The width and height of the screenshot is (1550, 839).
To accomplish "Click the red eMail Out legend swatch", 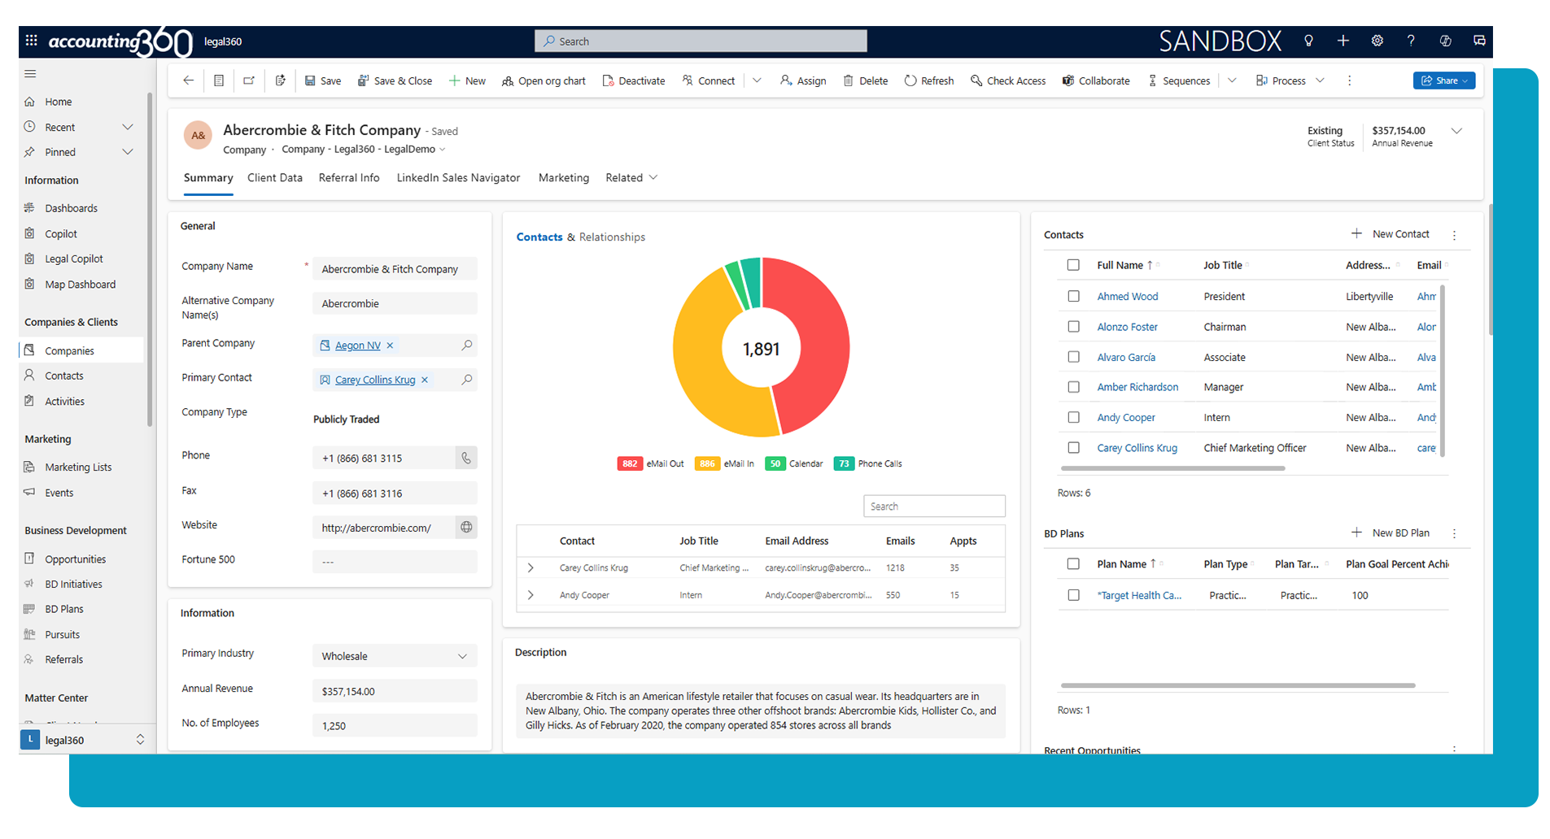I will click(629, 463).
